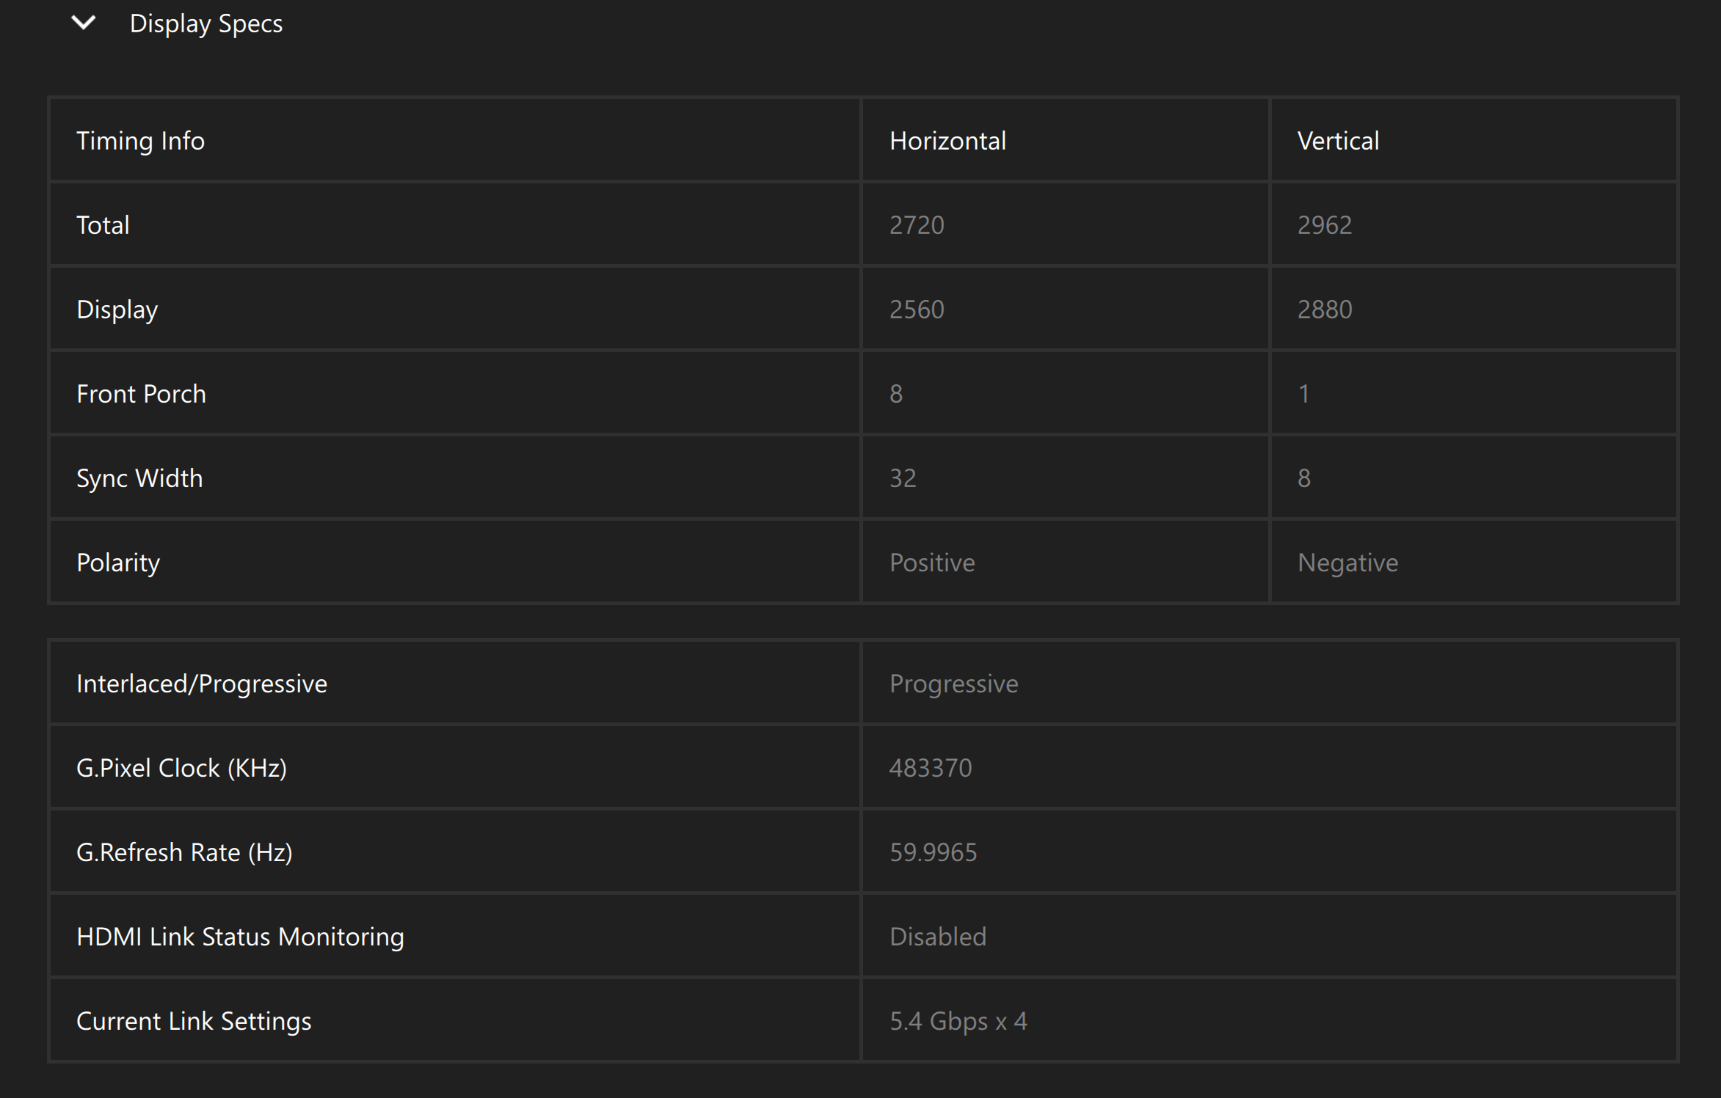Select the pixel clock value 483370

coord(931,768)
